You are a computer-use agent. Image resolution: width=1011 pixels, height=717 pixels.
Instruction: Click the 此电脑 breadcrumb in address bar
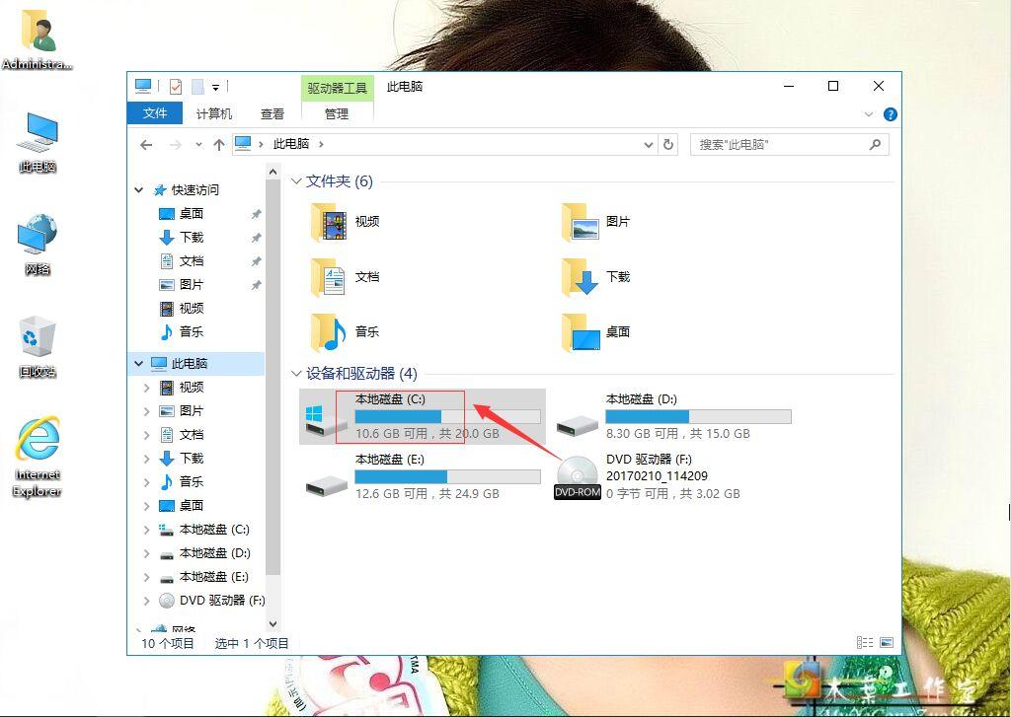click(x=291, y=144)
